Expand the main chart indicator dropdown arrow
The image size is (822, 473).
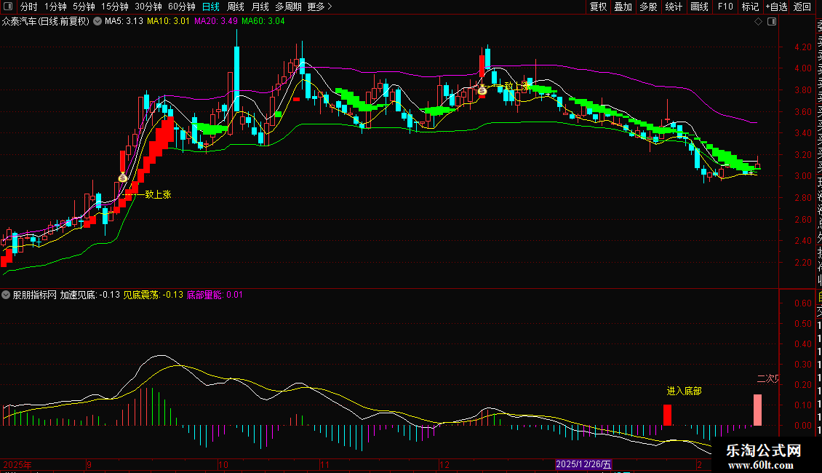[97, 21]
